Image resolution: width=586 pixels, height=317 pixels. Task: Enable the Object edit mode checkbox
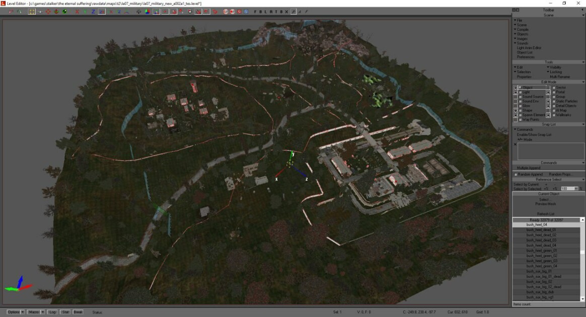(520, 88)
